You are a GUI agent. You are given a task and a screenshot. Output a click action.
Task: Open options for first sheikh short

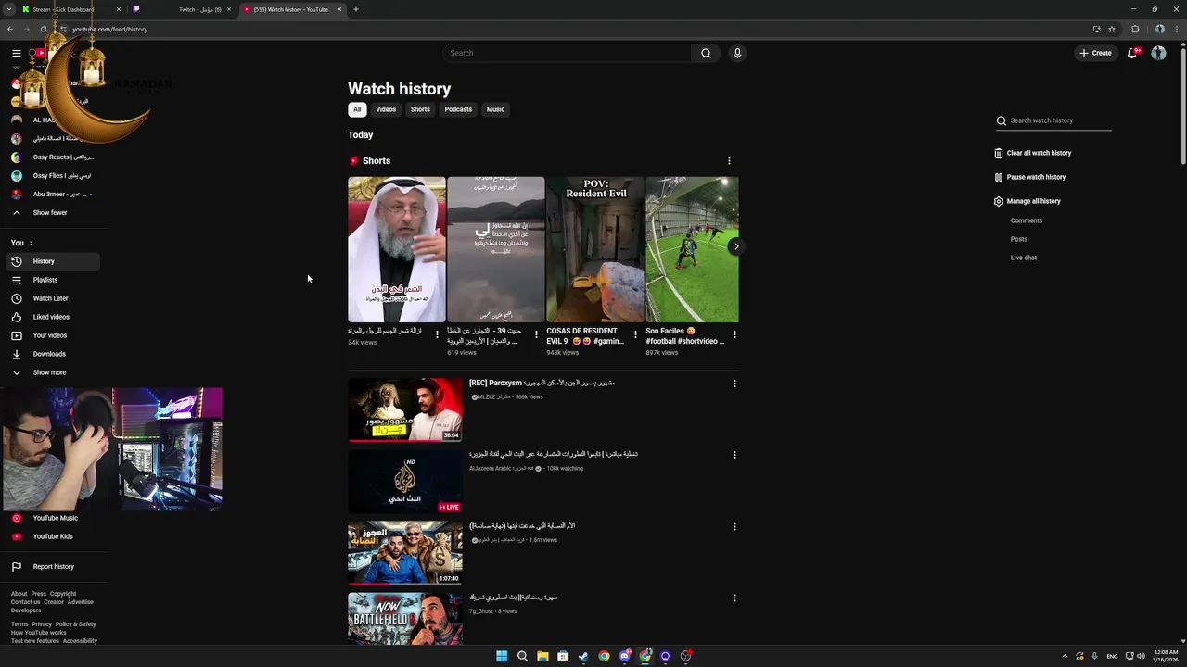[x=437, y=334]
